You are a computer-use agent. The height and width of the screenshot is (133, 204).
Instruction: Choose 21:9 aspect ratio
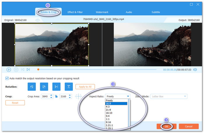[116, 110]
